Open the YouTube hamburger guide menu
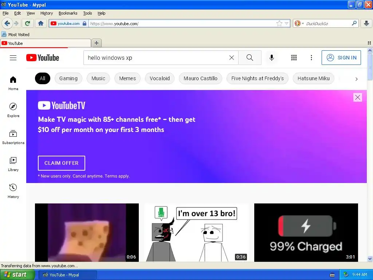This screenshot has height=280, width=373. 13,58
